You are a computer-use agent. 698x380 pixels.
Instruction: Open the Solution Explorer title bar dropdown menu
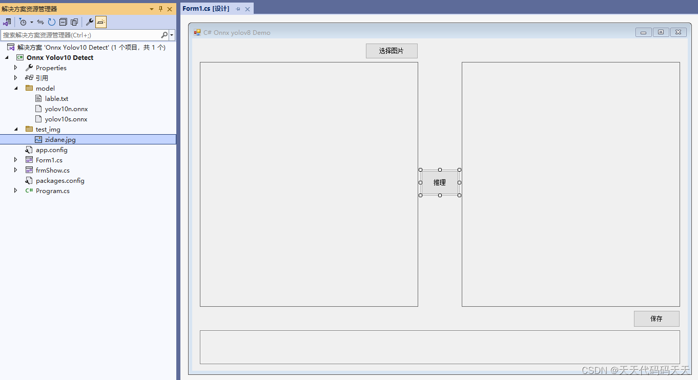(x=151, y=8)
